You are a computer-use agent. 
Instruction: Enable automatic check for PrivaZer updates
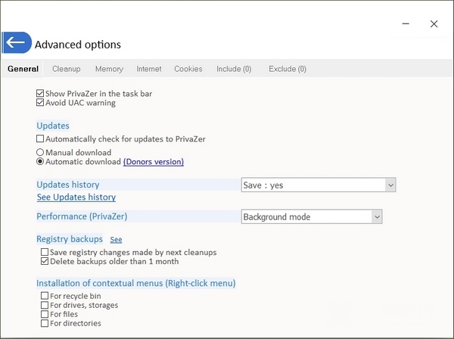(41, 139)
